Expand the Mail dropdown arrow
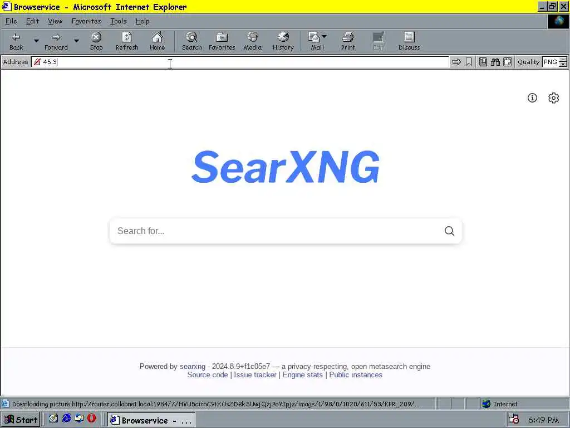Viewport: 570px width, 428px height. point(325,36)
